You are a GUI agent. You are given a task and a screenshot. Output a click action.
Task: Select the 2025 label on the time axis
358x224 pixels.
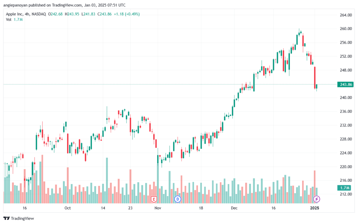coord(315,208)
